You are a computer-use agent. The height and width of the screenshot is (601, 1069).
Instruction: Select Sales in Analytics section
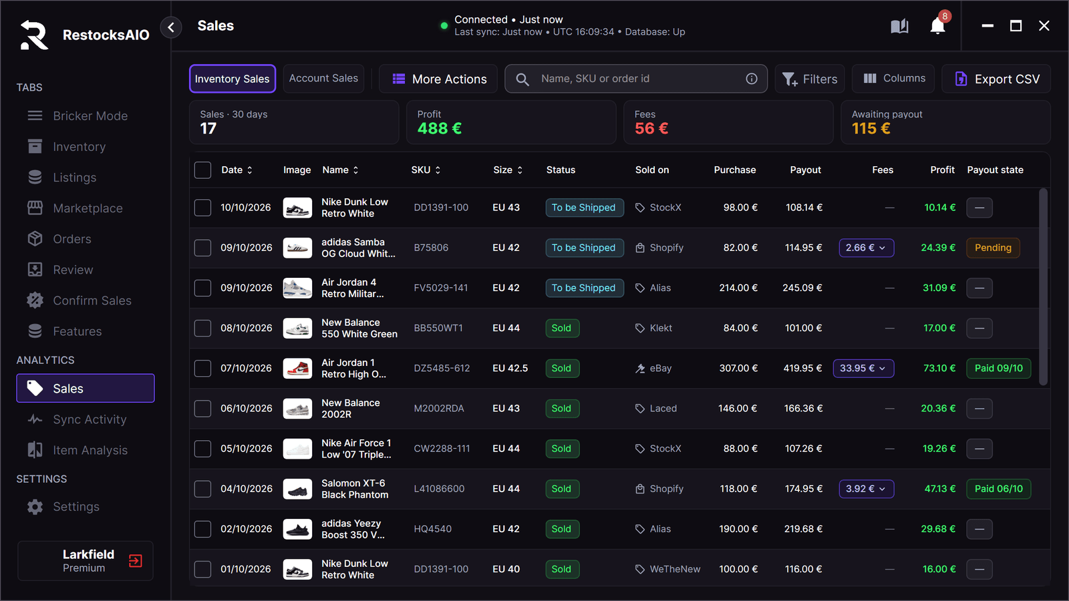86,389
